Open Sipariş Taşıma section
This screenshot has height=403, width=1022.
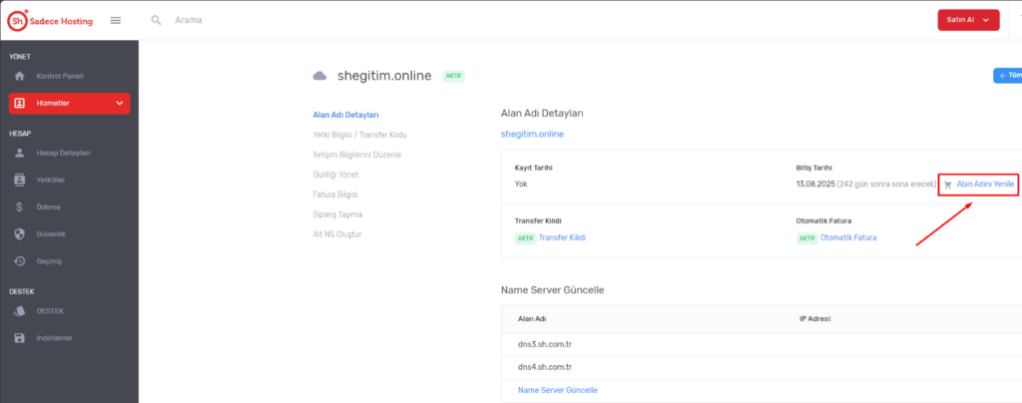click(x=337, y=214)
